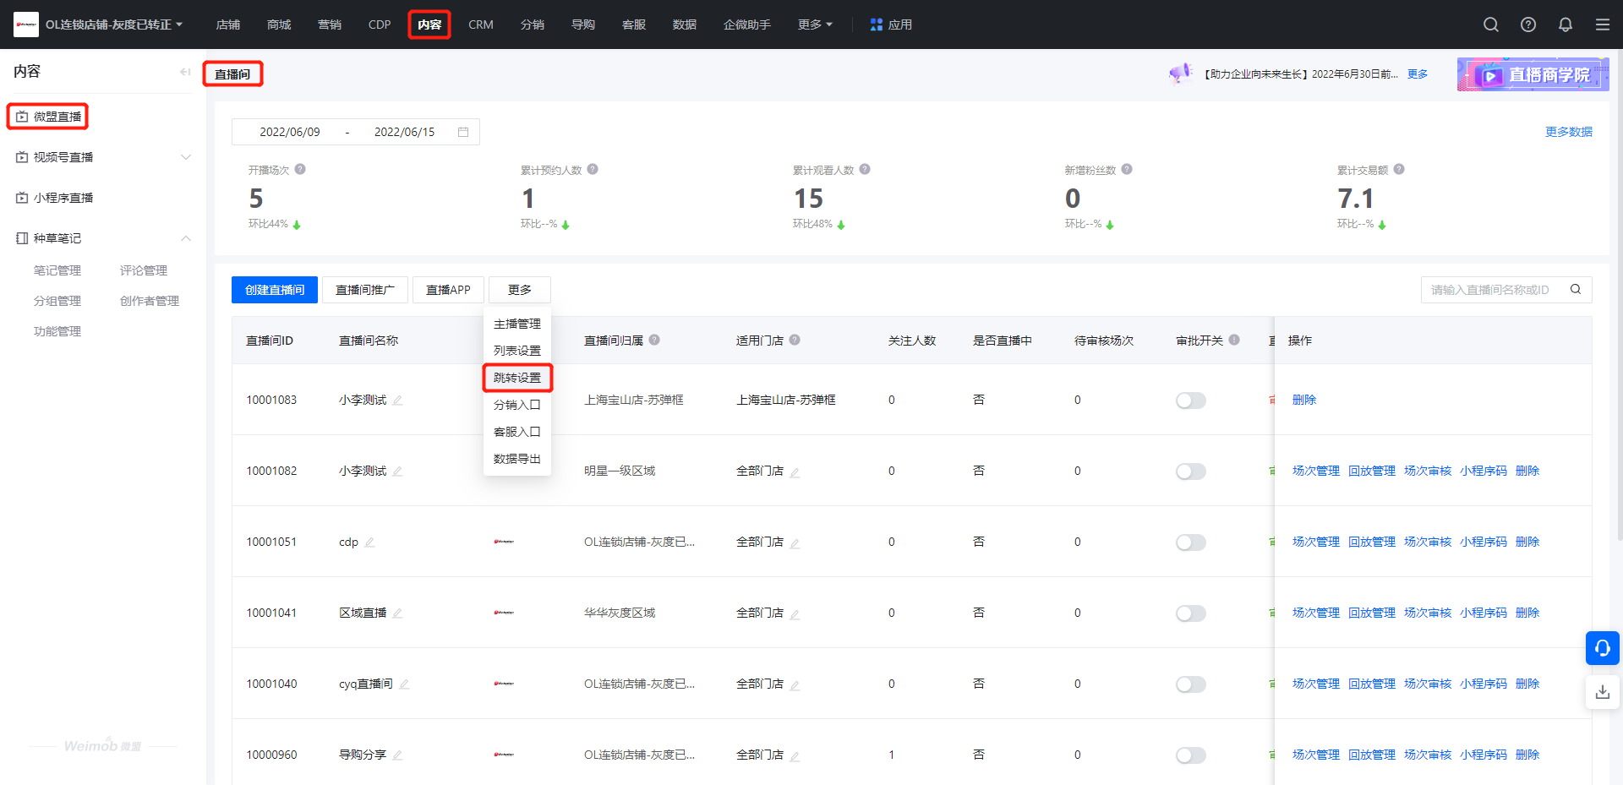This screenshot has width=1623, height=785.
Task: Open the search icon in top bar
Action: coord(1491,25)
